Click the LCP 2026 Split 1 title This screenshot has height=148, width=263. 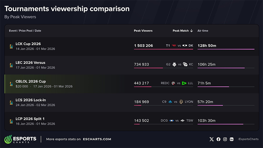click(30, 119)
